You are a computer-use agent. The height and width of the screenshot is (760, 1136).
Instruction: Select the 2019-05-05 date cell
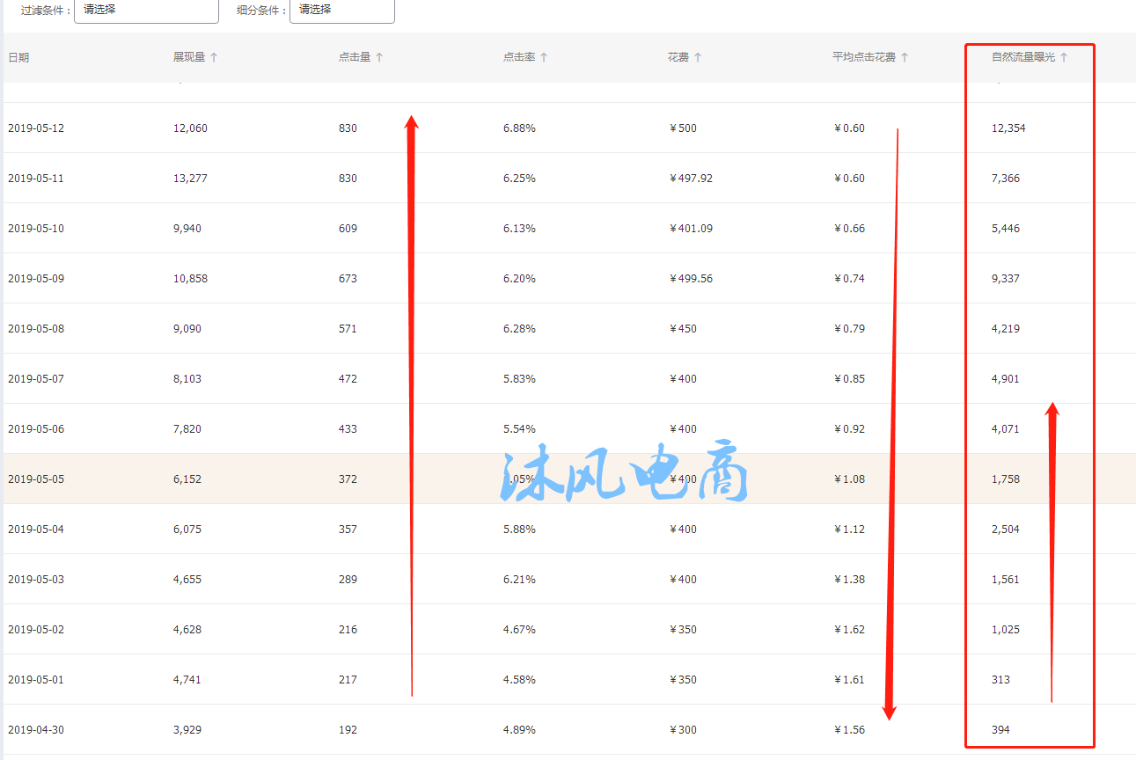pos(36,479)
